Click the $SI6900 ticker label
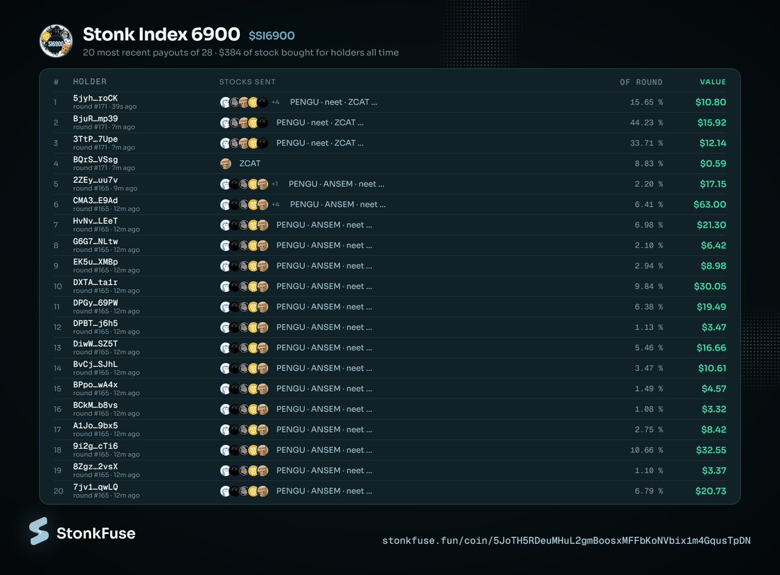The height and width of the screenshot is (575, 780). tap(271, 36)
